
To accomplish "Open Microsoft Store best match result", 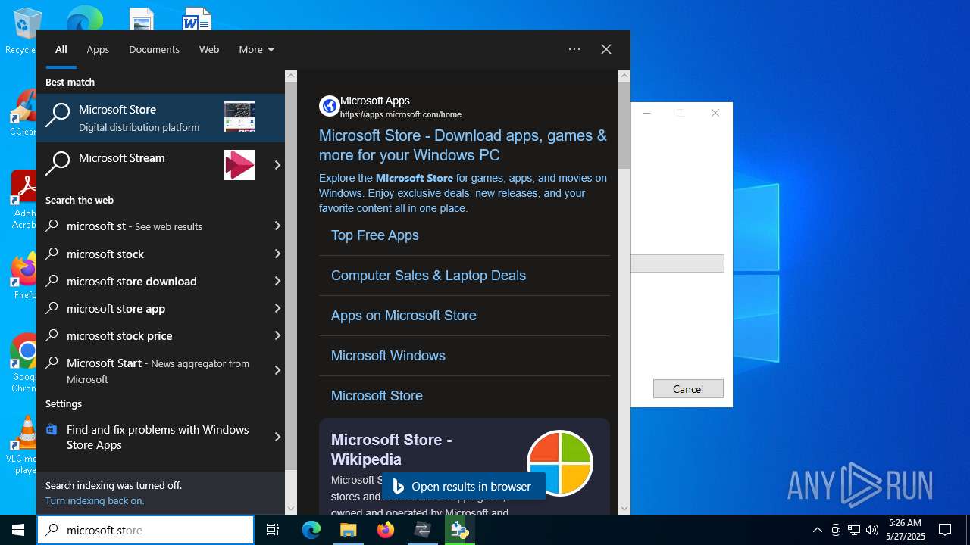I will point(161,117).
